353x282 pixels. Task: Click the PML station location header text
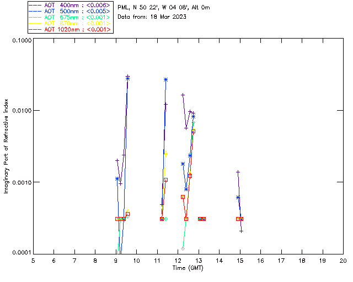pyautogui.click(x=164, y=8)
